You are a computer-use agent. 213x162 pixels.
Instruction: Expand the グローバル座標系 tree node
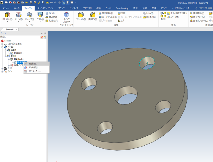tap(2, 44)
